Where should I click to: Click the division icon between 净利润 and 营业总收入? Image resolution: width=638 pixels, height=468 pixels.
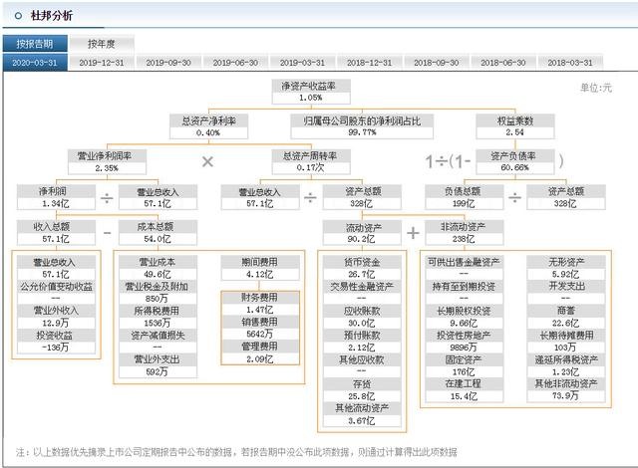[107, 198]
